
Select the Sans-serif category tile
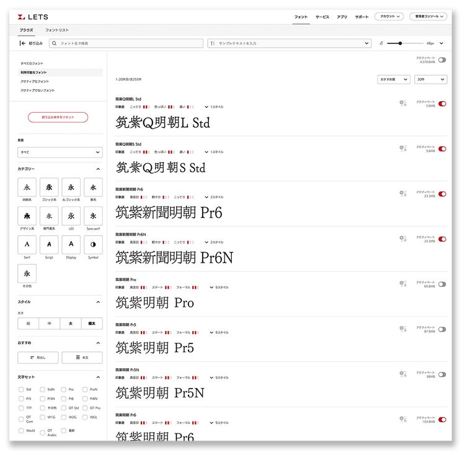(93, 216)
